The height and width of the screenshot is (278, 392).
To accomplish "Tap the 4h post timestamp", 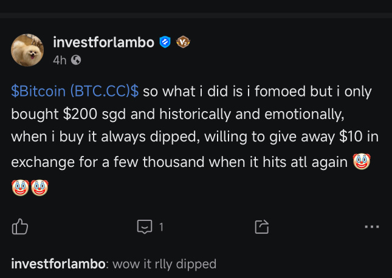I will (60, 60).
